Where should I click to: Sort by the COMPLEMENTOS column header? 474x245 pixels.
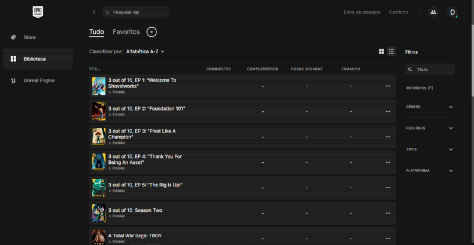coord(262,69)
